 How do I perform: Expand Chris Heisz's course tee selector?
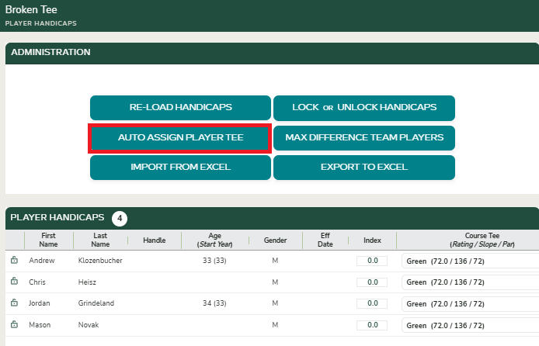click(x=470, y=282)
